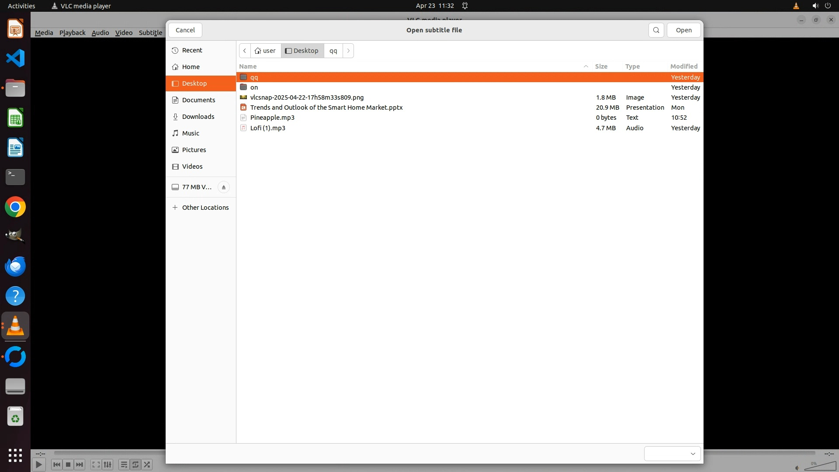Select vlcsnap PNG image file

coord(307,97)
